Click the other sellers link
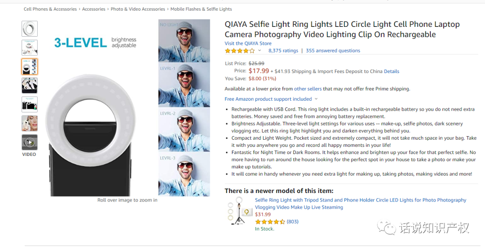This screenshot has width=485, height=249. click(308, 89)
